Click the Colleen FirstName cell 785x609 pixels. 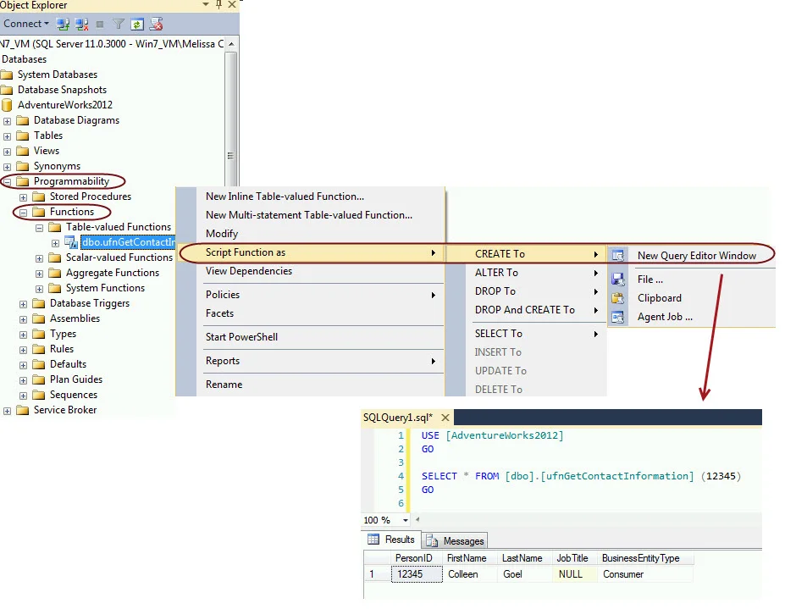tap(470, 574)
